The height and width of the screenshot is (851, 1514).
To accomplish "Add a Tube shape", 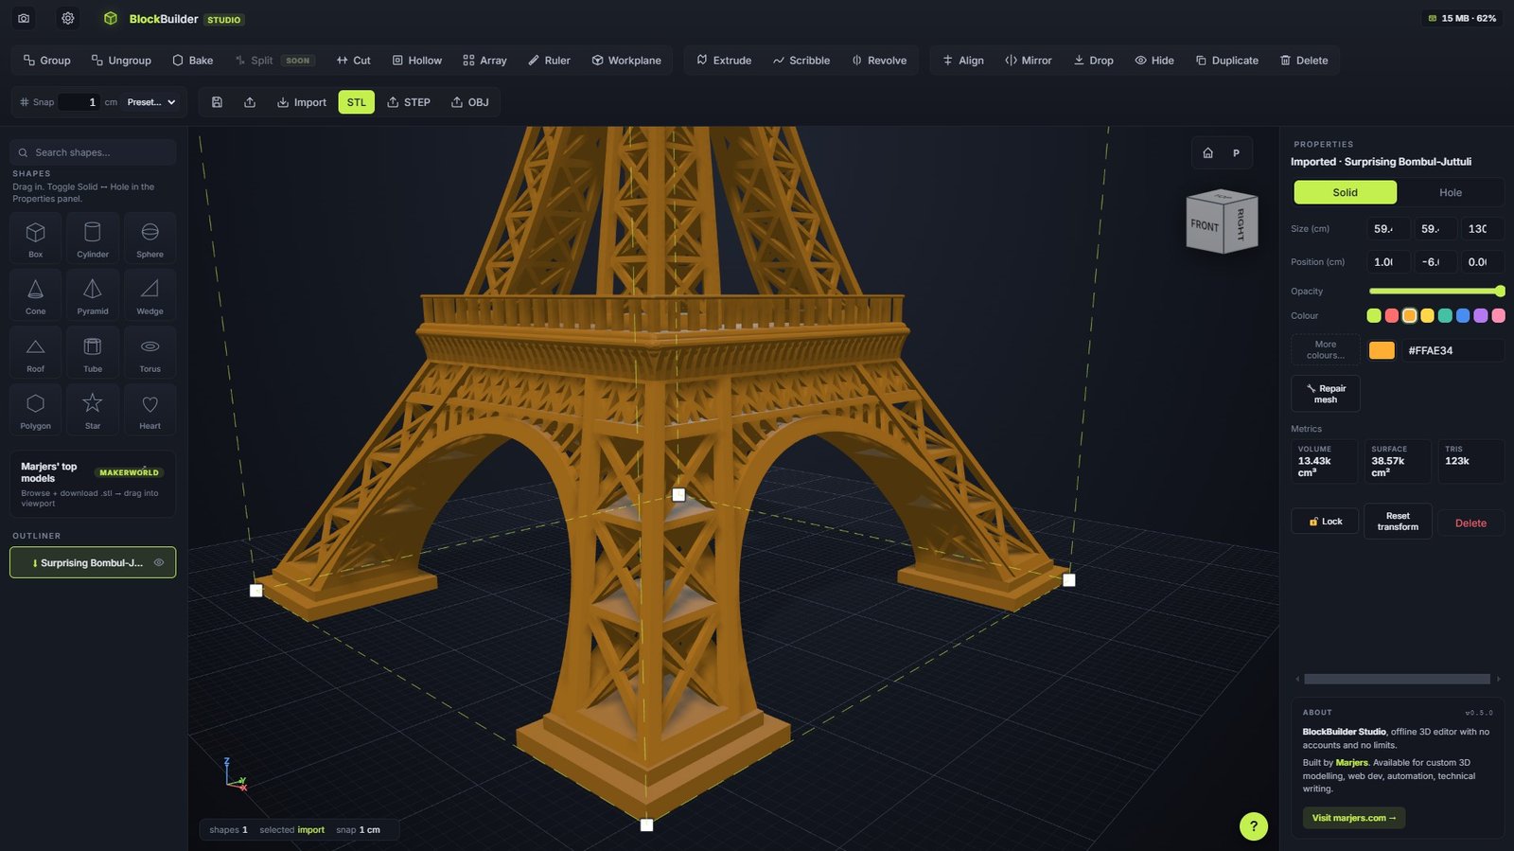I will tap(93, 352).
